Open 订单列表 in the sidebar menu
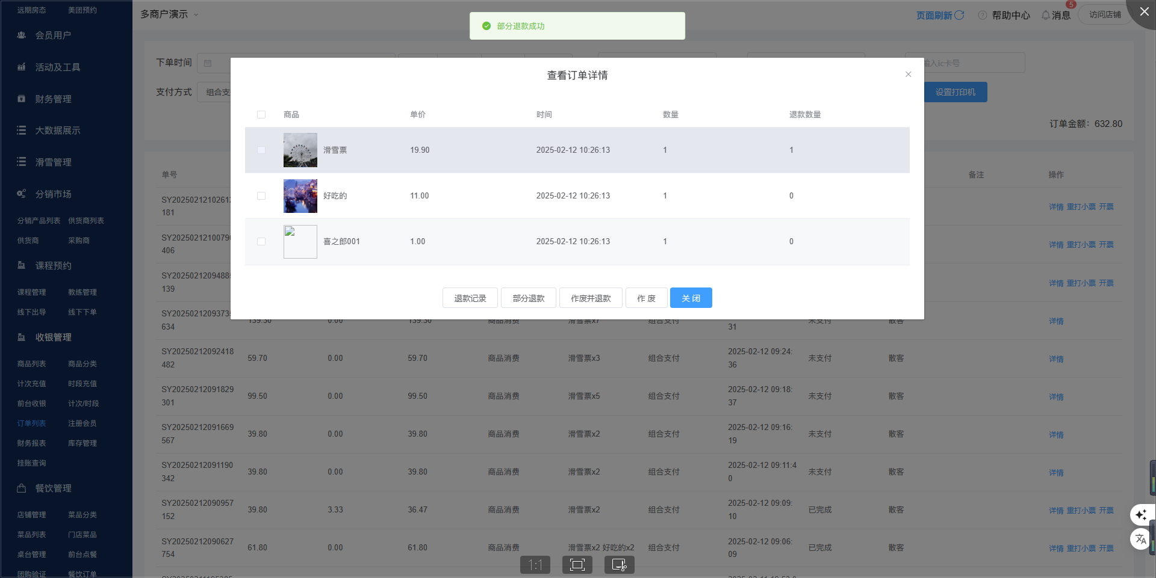Screen dimensions: 1156x578 31,423
